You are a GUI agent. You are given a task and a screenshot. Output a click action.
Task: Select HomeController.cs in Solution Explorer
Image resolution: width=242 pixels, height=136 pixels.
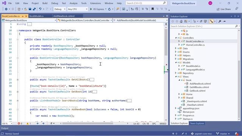coord(195,45)
